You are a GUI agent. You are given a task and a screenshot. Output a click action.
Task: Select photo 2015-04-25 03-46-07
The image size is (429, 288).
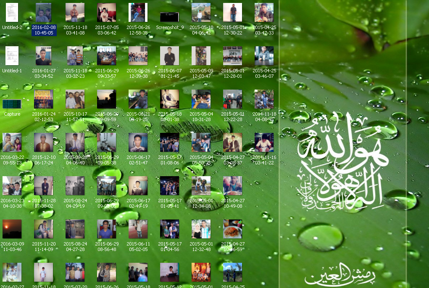[x=264, y=56]
